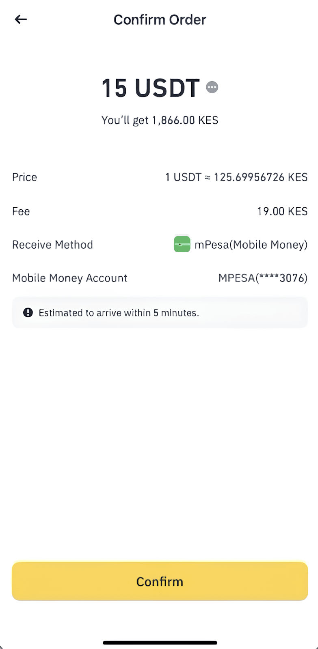Click the Fee label

(x=21, y=211)
